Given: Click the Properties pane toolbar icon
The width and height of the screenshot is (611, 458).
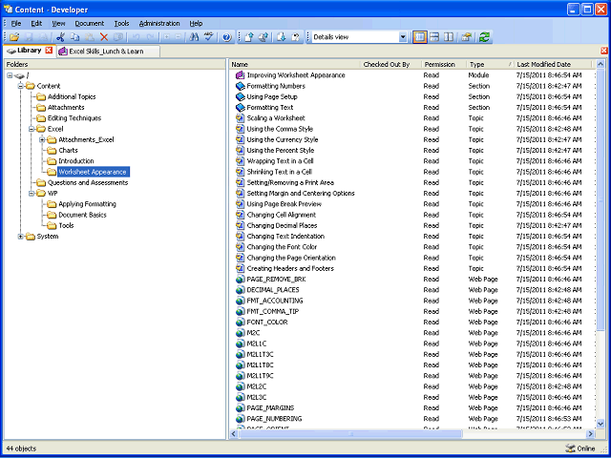Looking at the screenshot, I should point(466,37).
